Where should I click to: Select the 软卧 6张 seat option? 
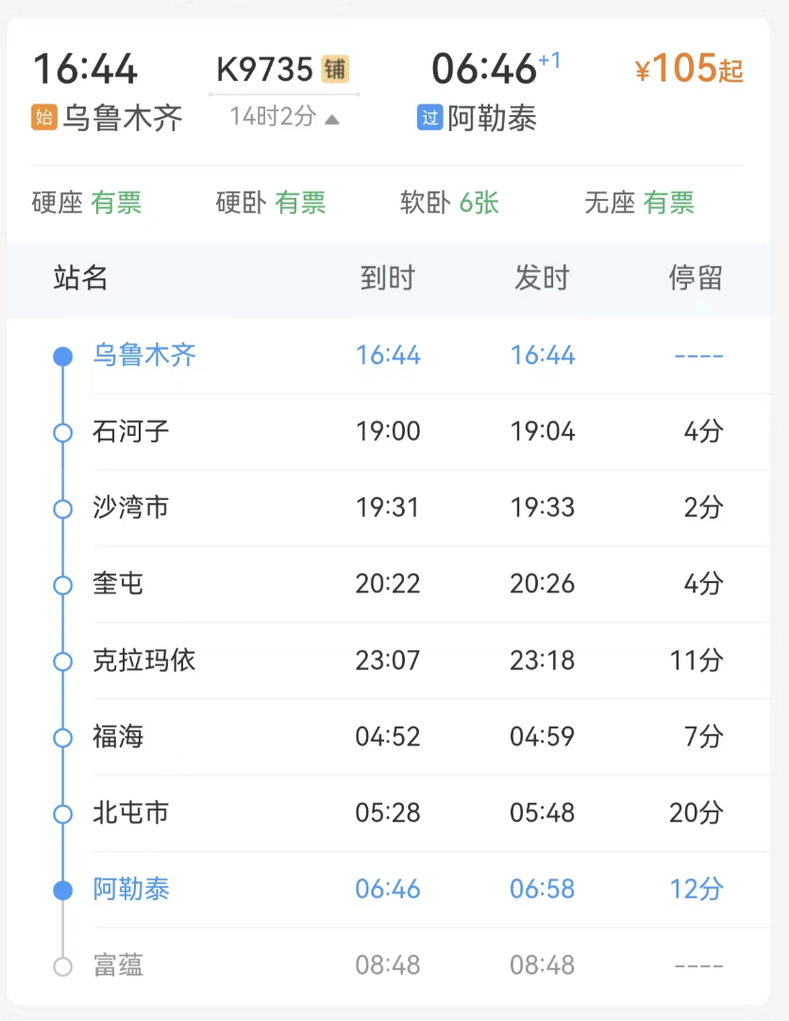tap(449, 203)
